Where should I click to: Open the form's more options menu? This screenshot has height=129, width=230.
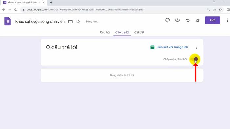point(227,20)
